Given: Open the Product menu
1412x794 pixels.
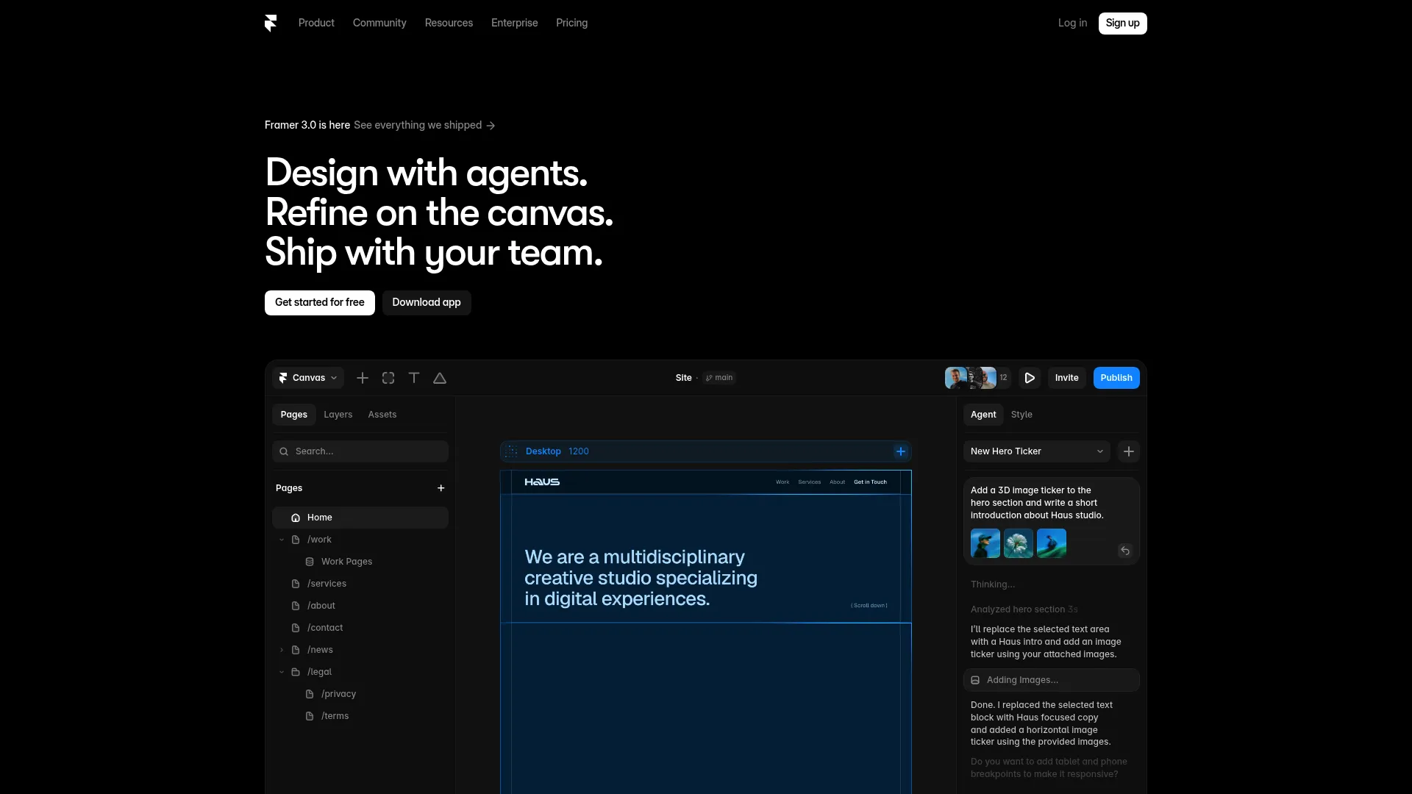Looking at the screenshot, I should (316, 23).
